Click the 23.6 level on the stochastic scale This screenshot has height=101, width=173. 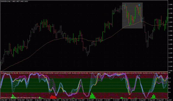[169, 92]
